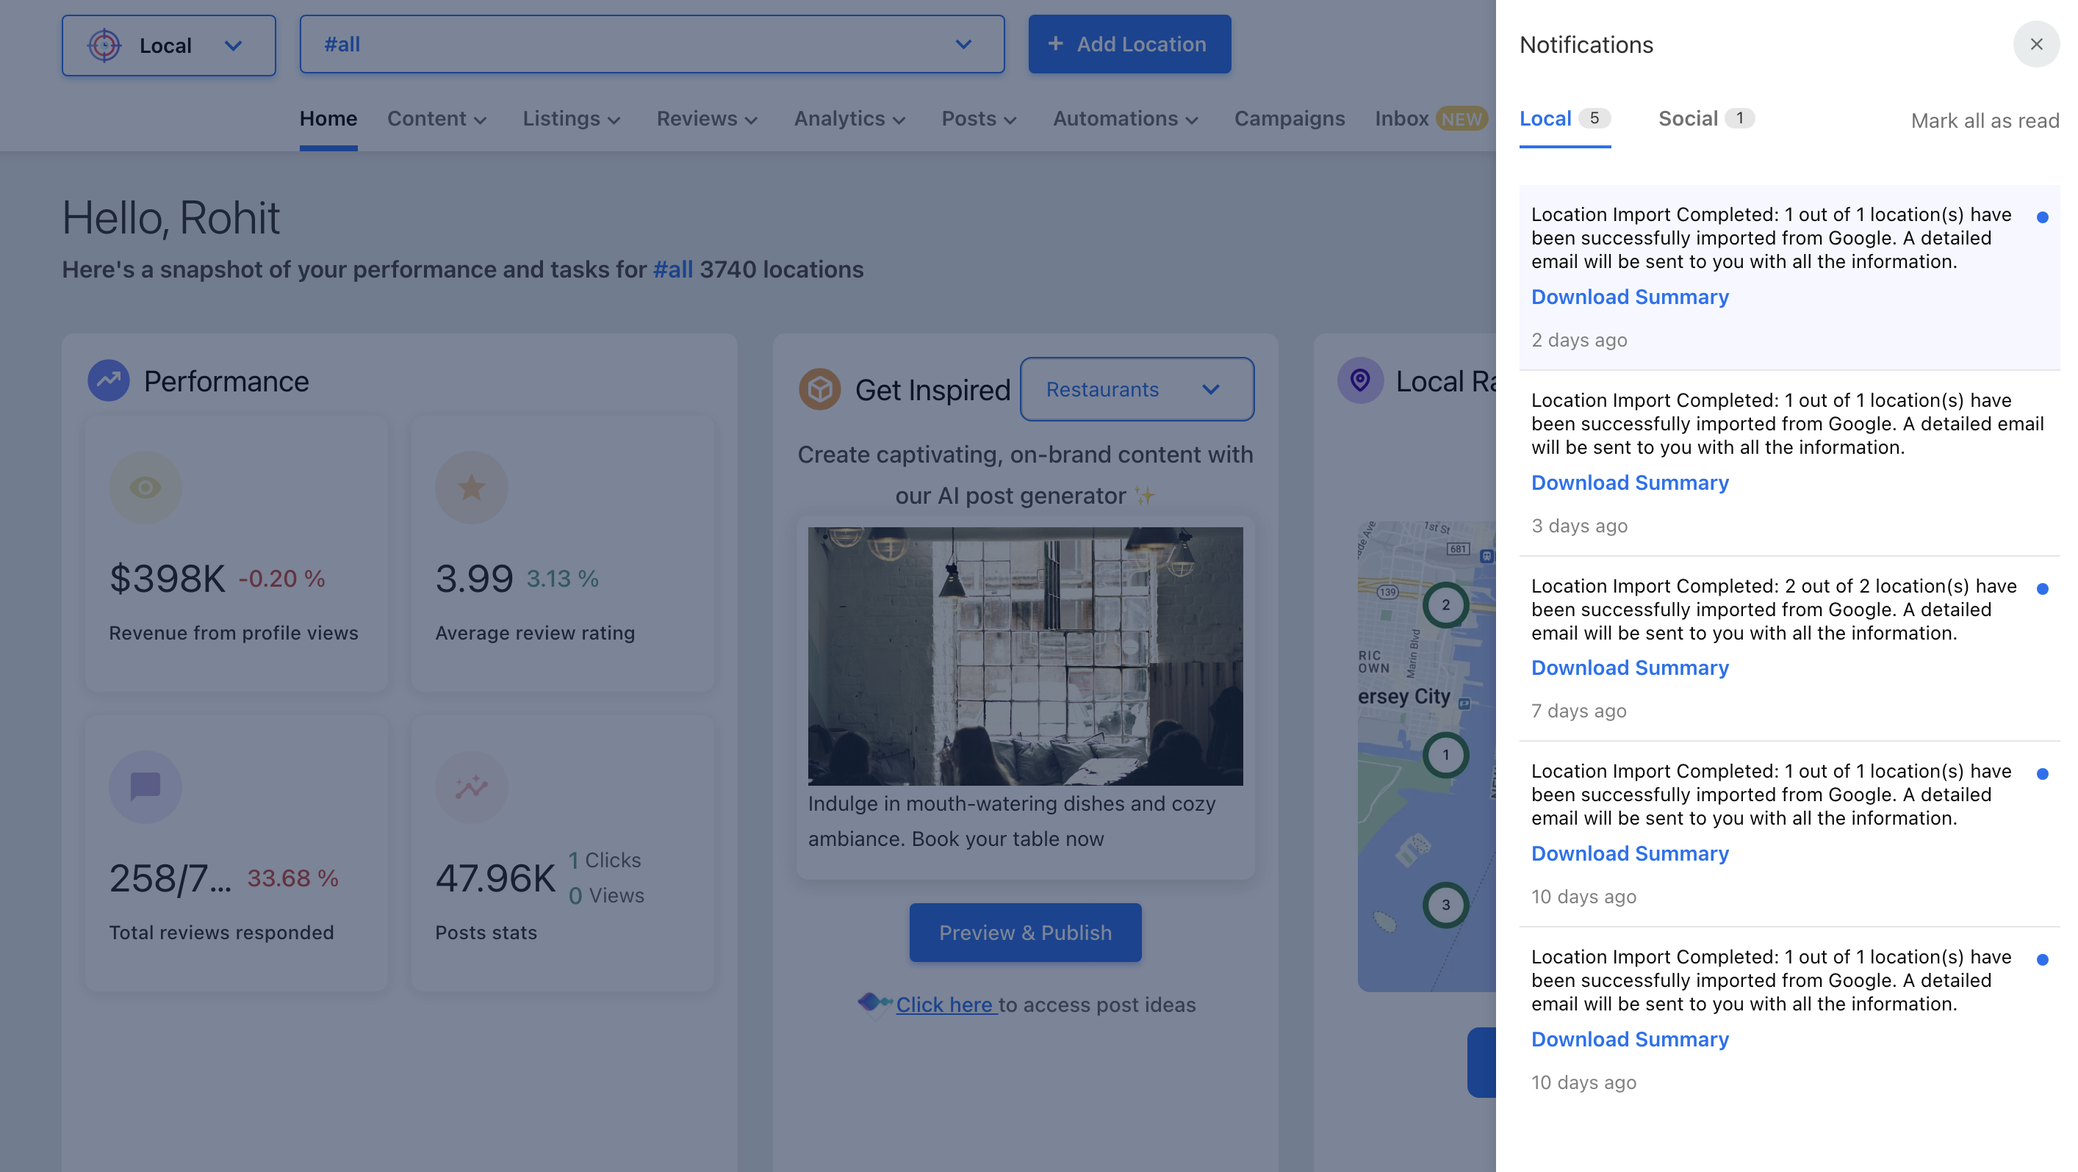Click the -0.20 % revenue change
The height and width of the screenshot is (1172, 2078).
[x=281, y=578]
